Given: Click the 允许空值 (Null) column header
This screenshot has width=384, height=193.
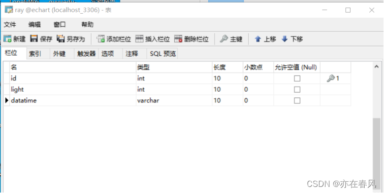Looking at the screenshot, I should click(x=297, y=67).
